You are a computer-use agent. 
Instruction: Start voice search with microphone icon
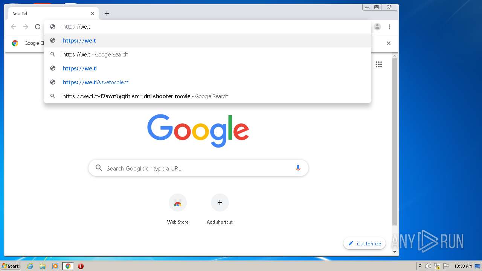coord(298,168)
